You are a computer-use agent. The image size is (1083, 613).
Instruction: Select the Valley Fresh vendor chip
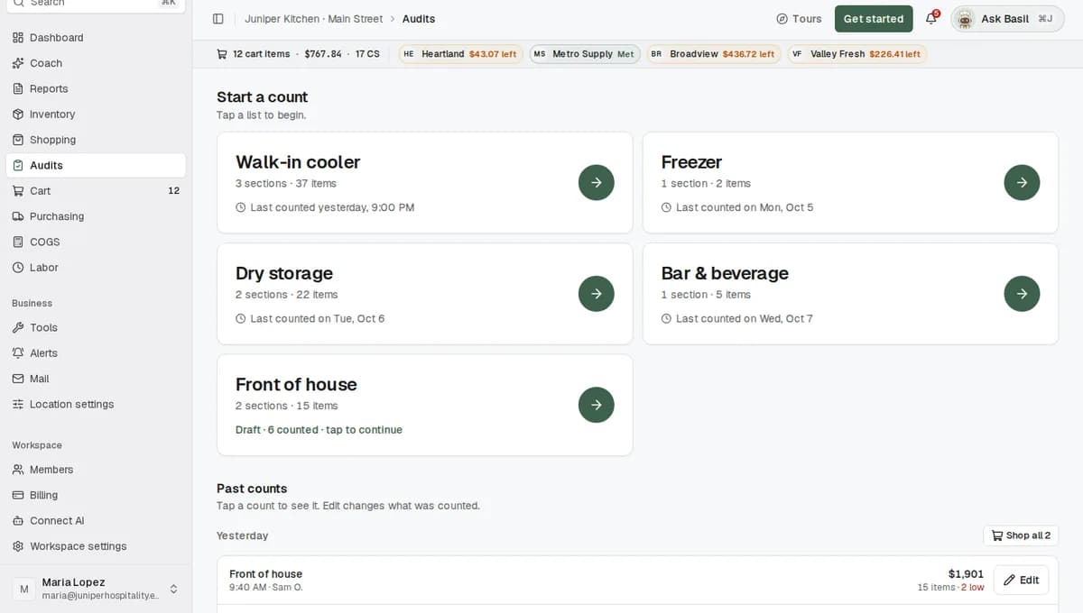pos(856,54)
